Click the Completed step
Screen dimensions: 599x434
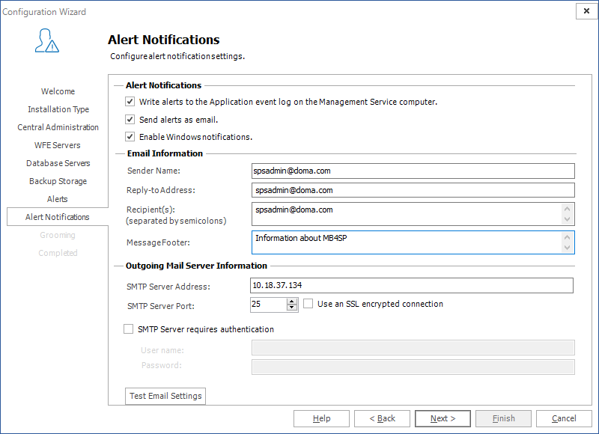58,253
